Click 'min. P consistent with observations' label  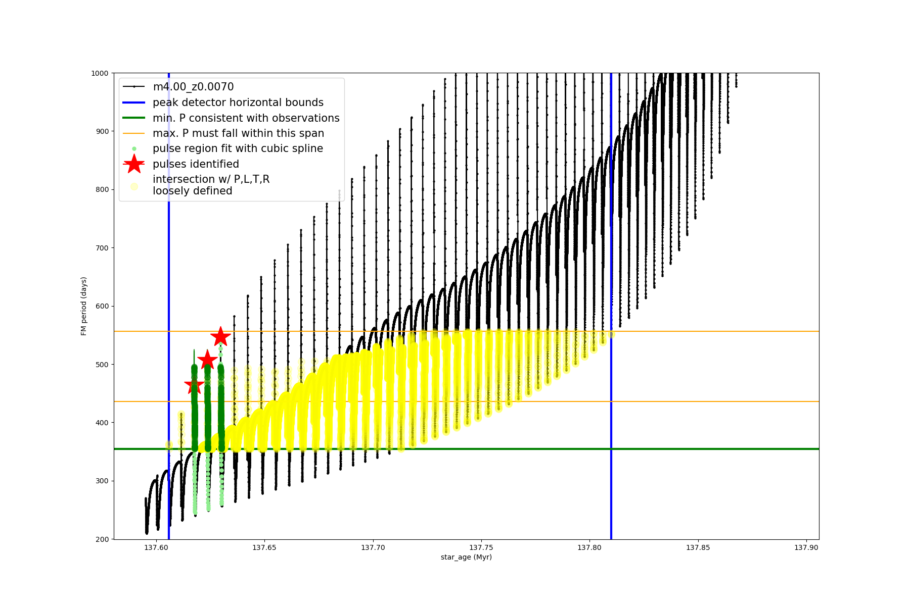(x=246, y=118)
